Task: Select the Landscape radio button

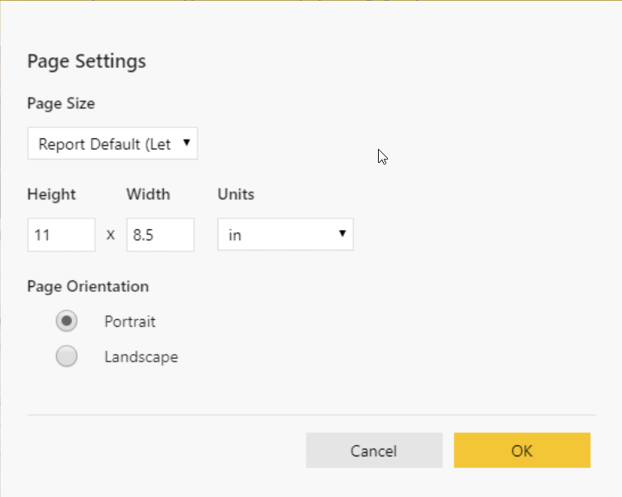Action: [67, 356]
